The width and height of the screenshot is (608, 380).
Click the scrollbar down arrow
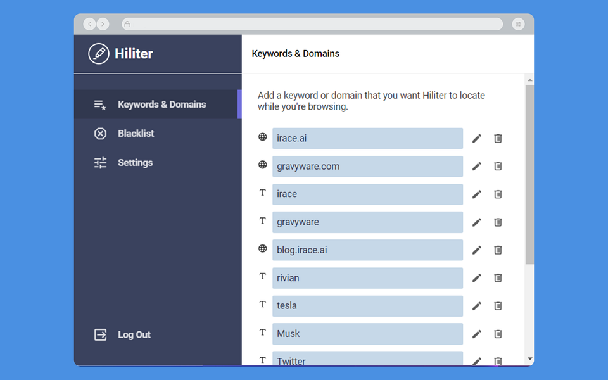pyautogui.click(x=529, y=359)
